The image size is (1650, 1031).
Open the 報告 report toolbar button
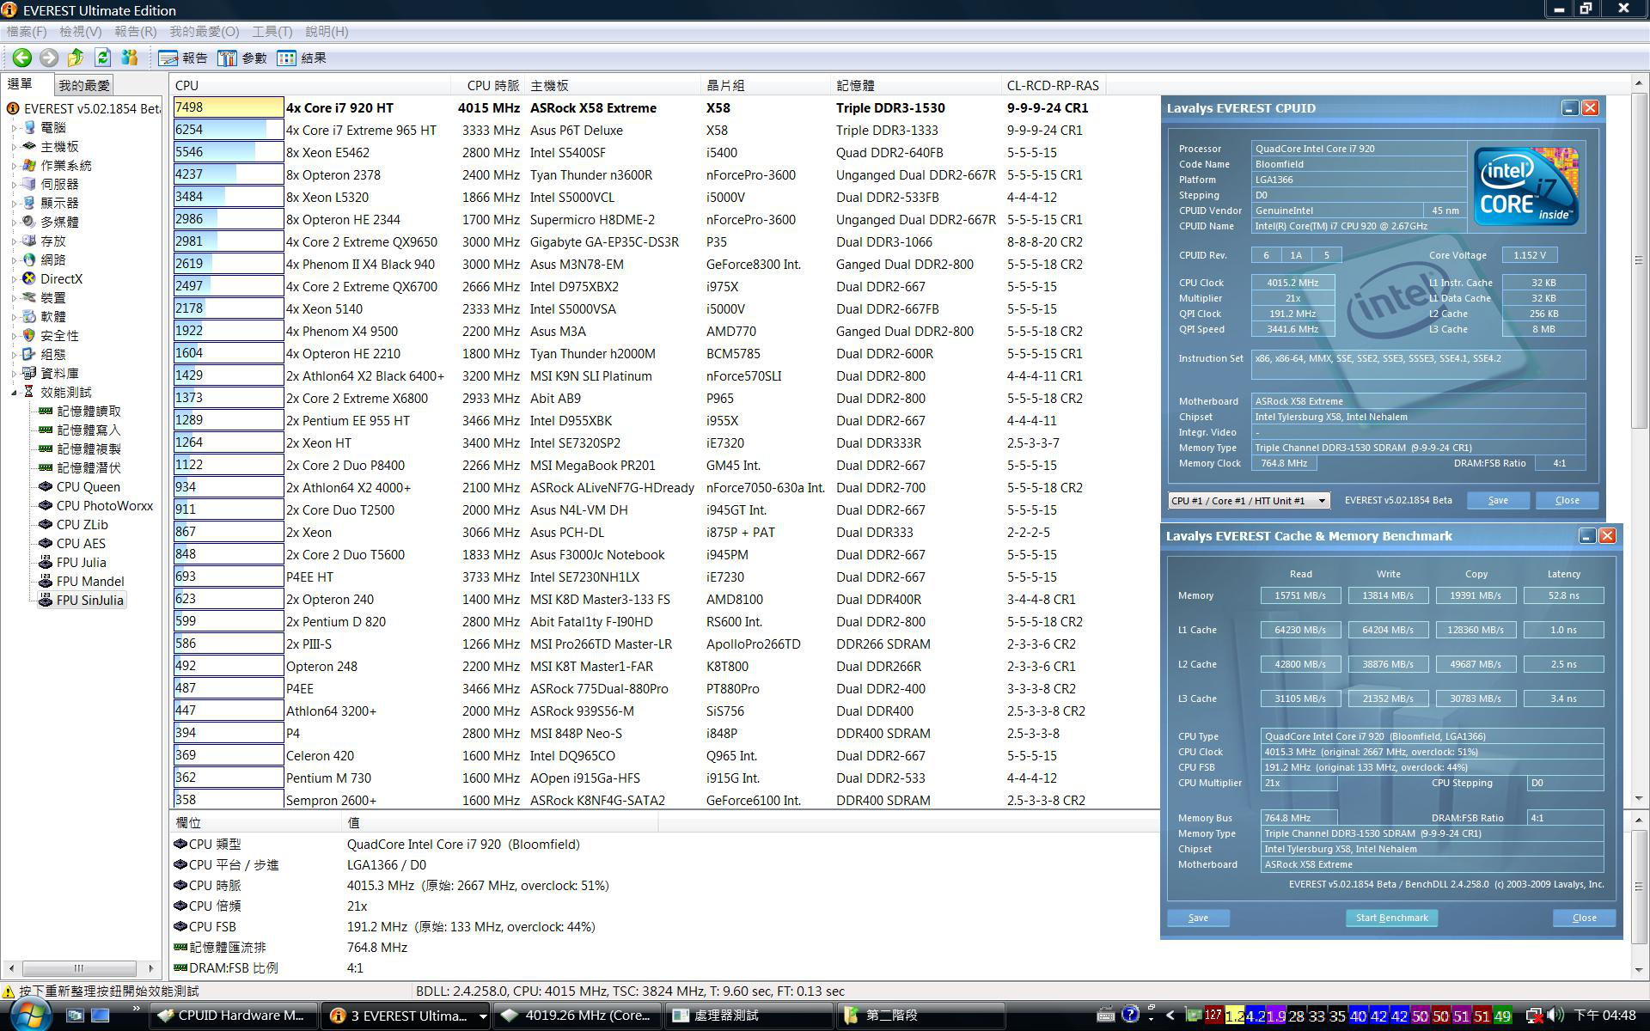(x=184, y=58)
